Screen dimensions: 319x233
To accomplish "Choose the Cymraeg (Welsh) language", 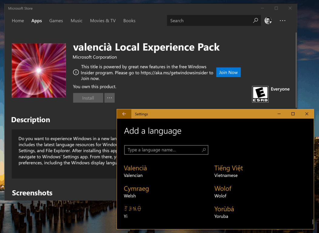I will (x=136, y=192).
